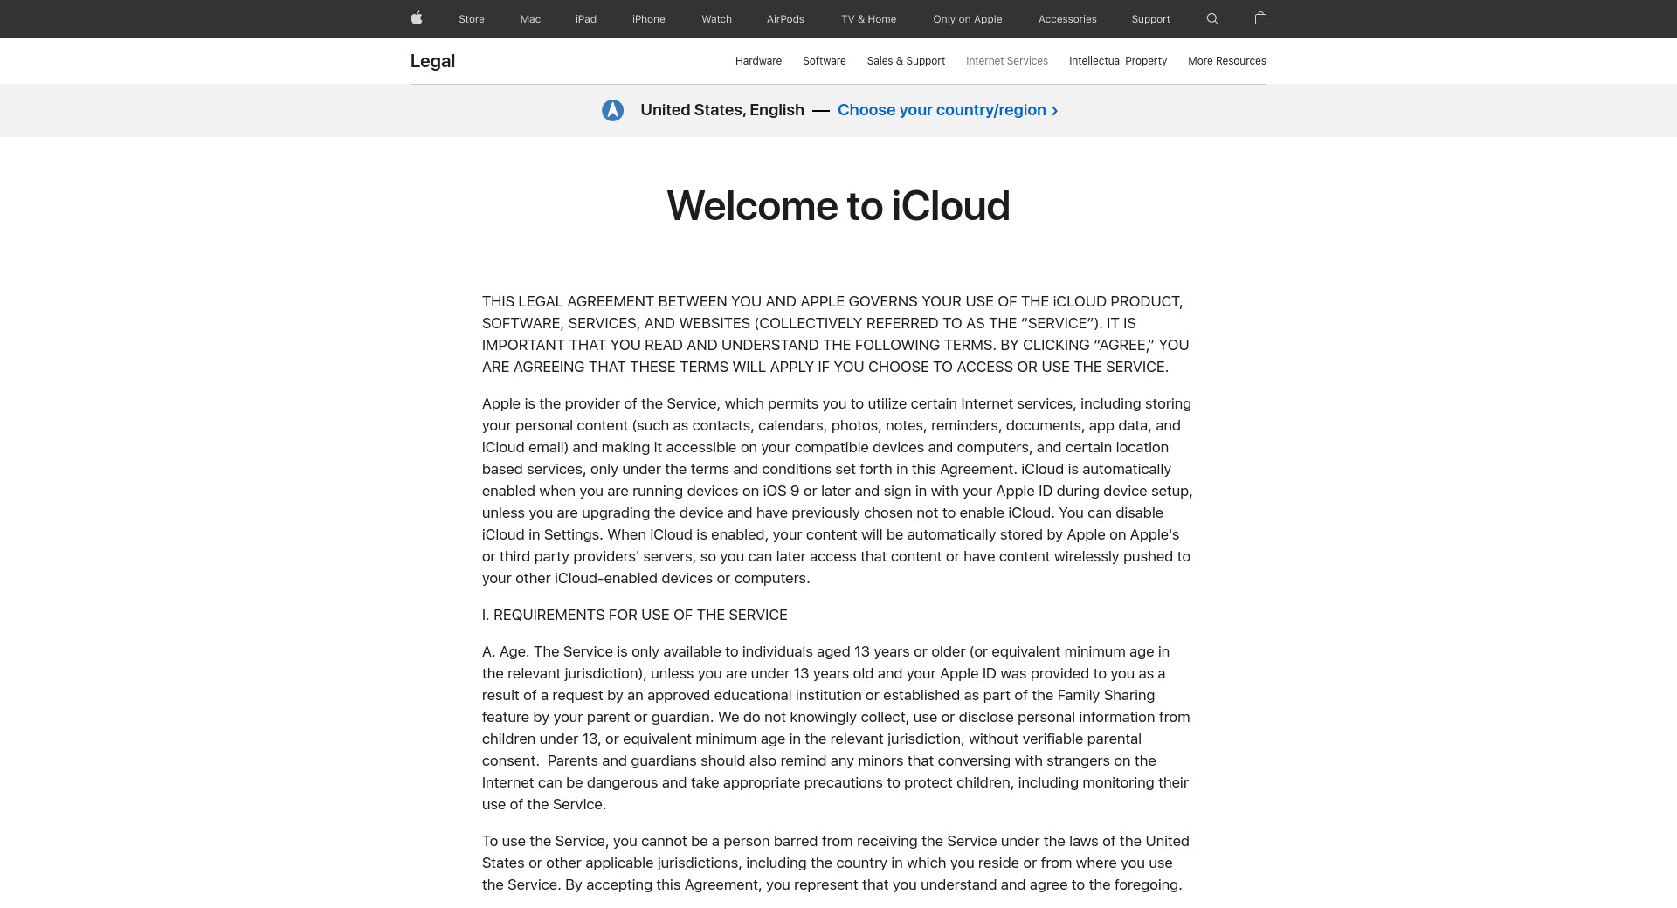Choose your country/region link
Screen dimensions: 1677x908
[947, 110]
